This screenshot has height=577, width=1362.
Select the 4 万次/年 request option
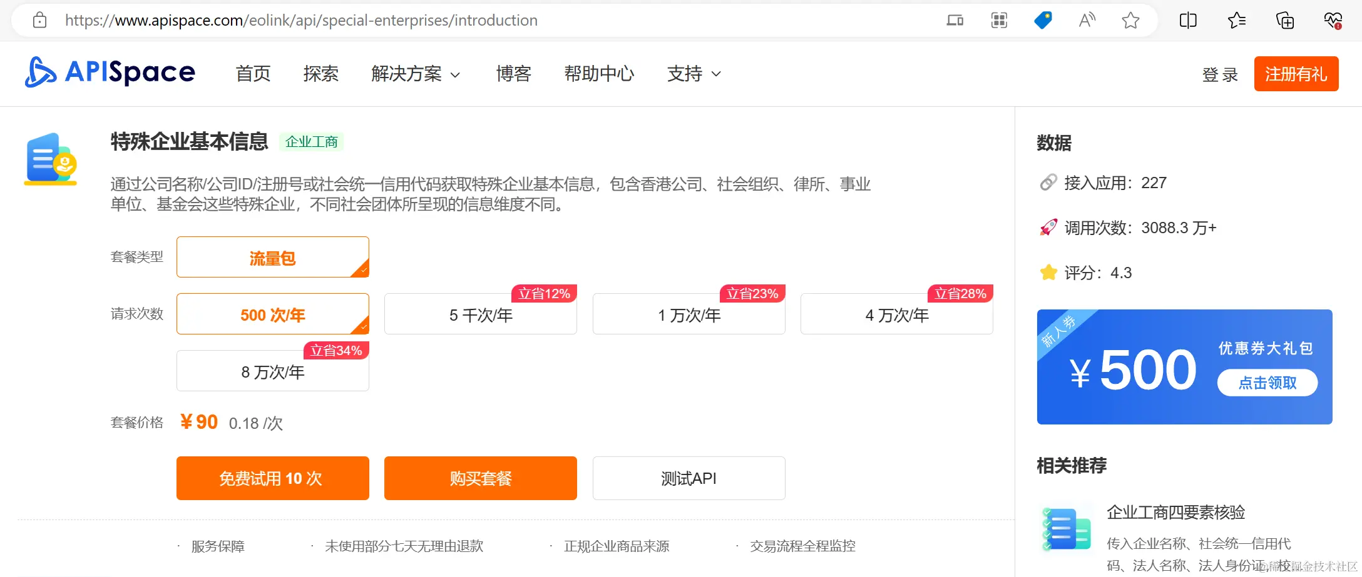(x=897, y=314)
